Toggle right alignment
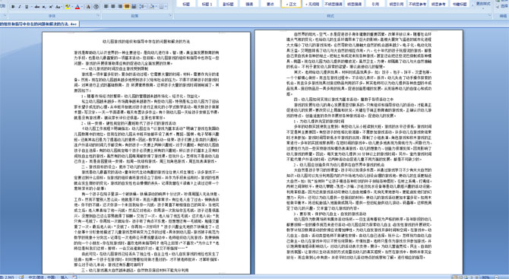This screenshot has width=509, height=279. click(120, 7)
